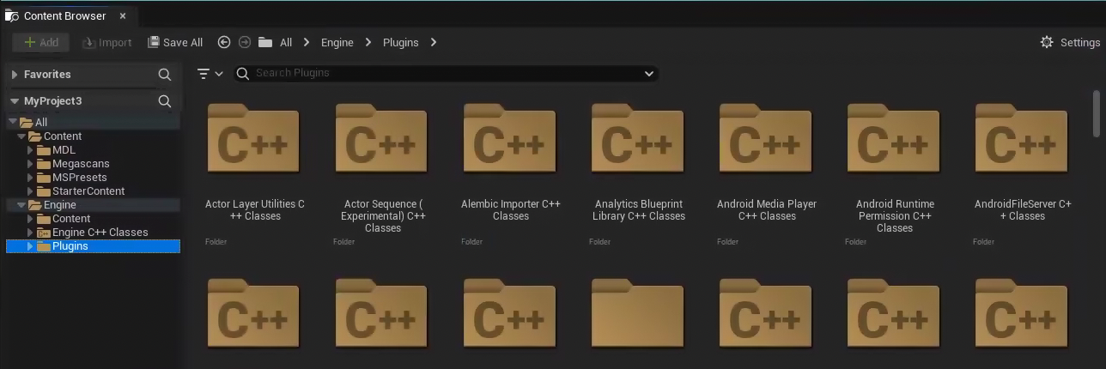The height and width of the screenshot is (369, 1106).
Task: Click the Search Plugins field
Action: [x=445, y=73]
